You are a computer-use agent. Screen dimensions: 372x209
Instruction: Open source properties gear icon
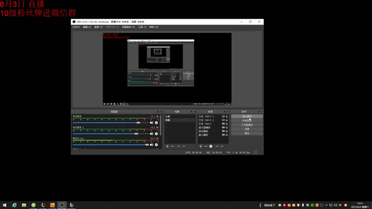(x=211, y=146)
